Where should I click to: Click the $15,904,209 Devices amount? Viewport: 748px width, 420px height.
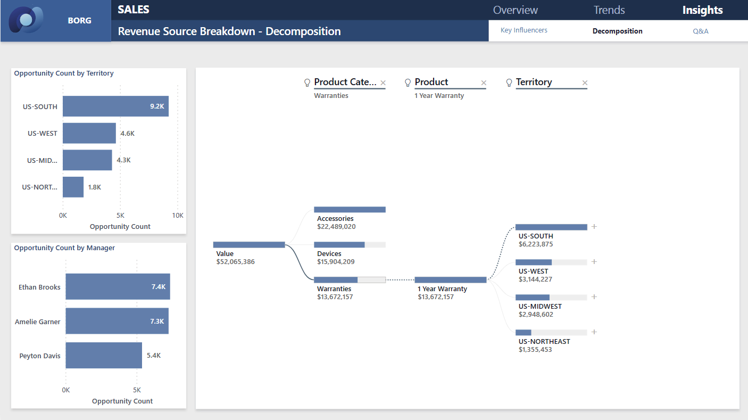coord(336,262)
